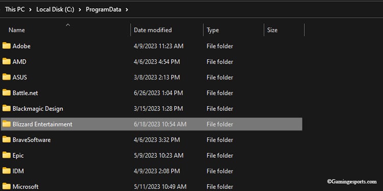Select the Blackmagic Design folder icon
The image size is (383, 191).
point(7,108)
